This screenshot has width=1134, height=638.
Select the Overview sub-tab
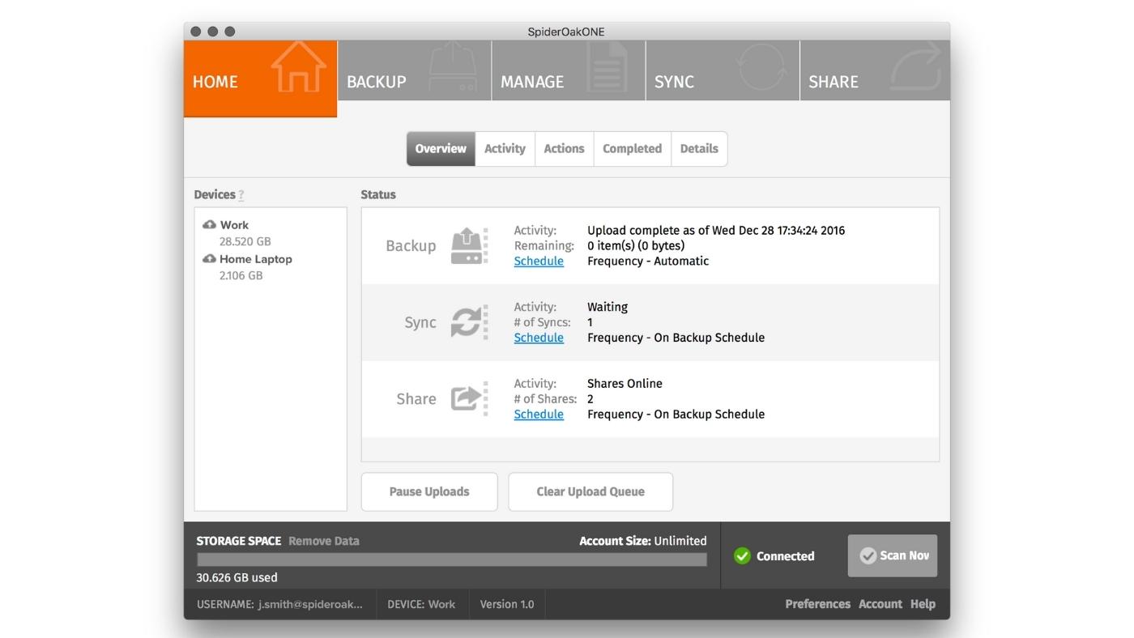pyautogui.click(x=441, y=149)
